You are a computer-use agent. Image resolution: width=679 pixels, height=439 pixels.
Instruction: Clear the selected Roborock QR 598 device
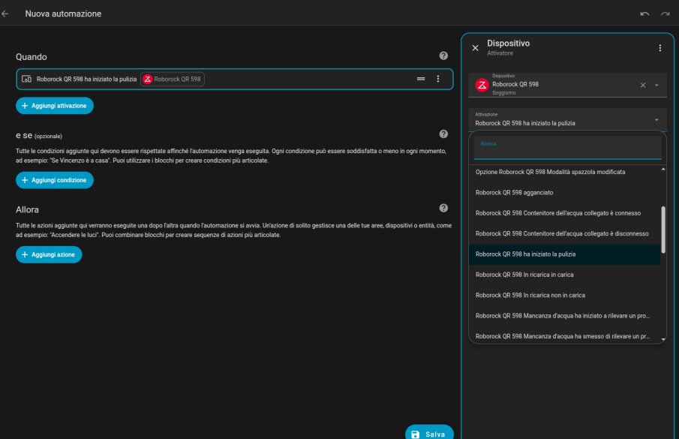(x=642, y=85)
